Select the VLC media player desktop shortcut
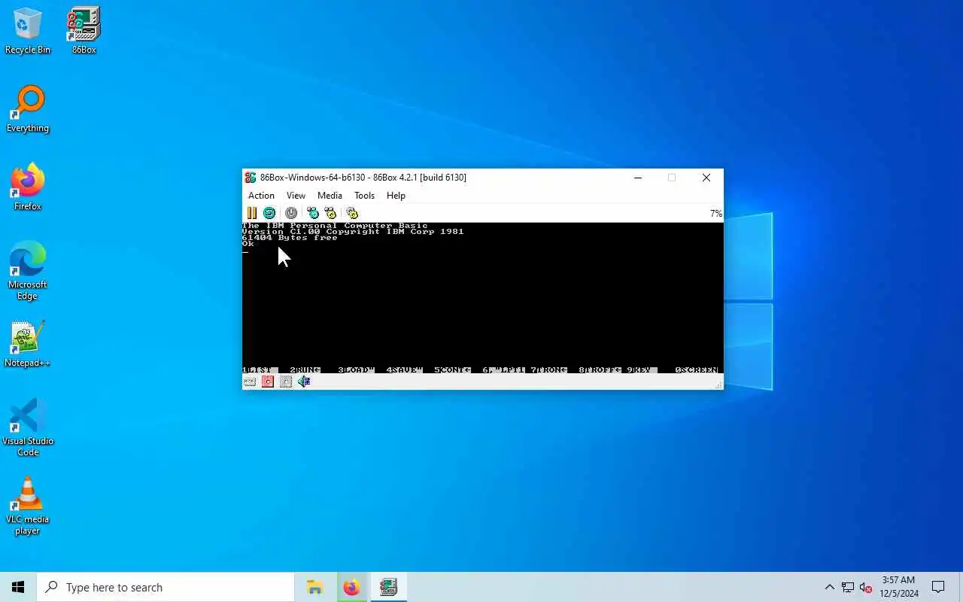The height and width of the screenshot is (602, 963). pyautogui.click(x=28, y=506)
